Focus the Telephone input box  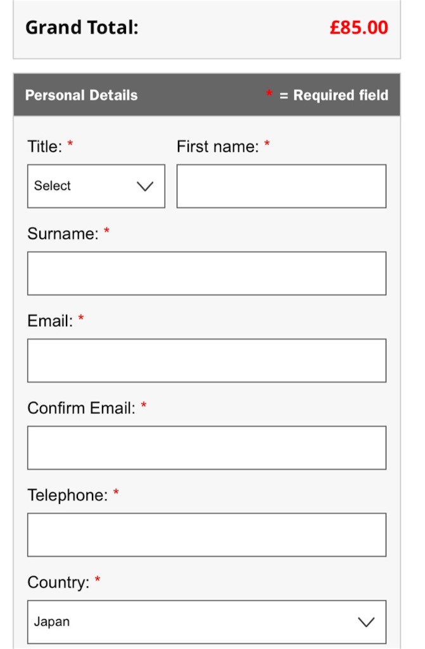point(207,535)
